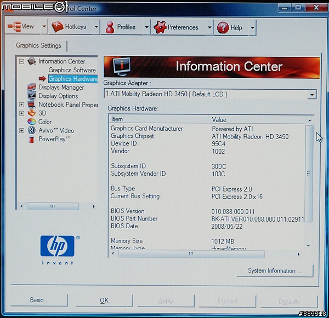This screenshot has width=329, height=318.
Task: Click the Color wheel icon
Action: click(x=32, y=122)
